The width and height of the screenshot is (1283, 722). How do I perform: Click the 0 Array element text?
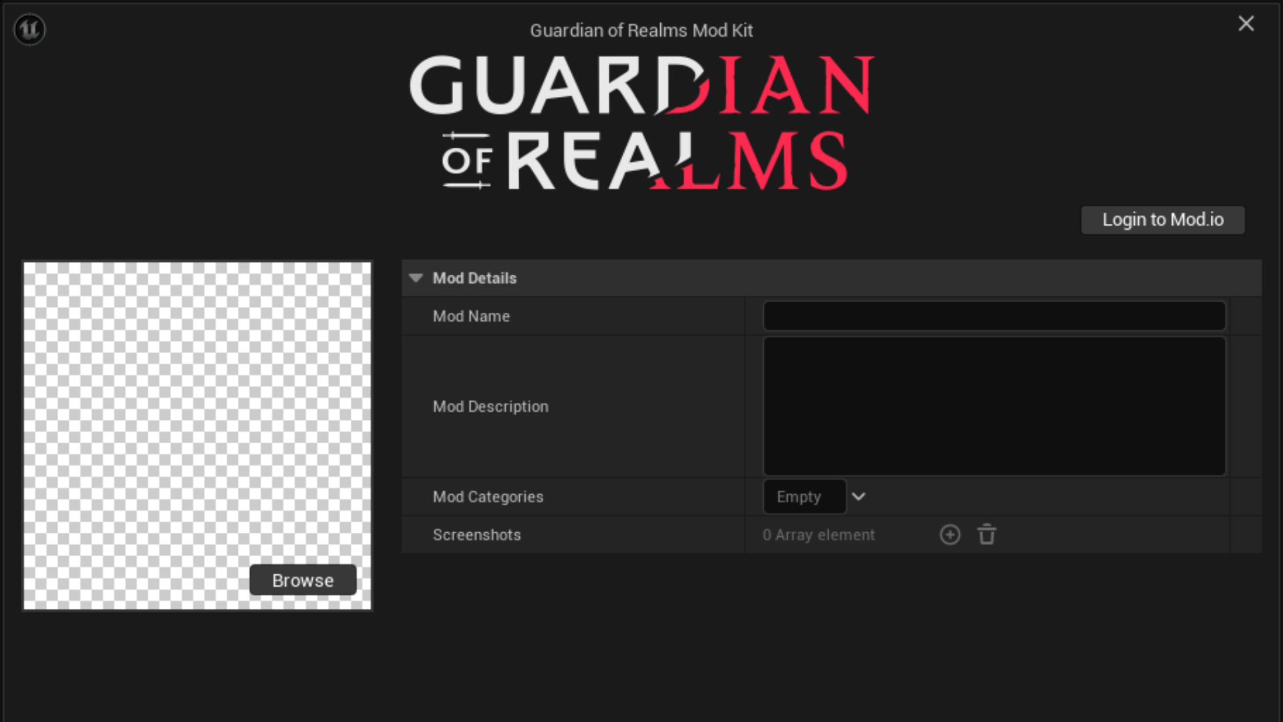[819, 535]
